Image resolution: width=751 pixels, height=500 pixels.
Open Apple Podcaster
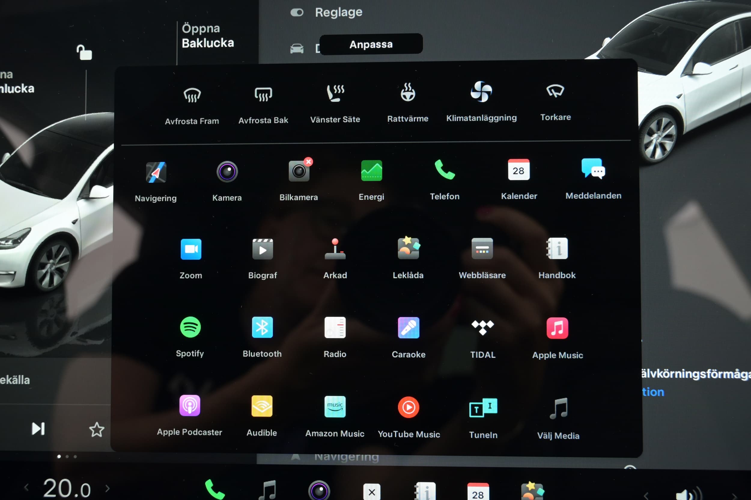(x=190, y=416)
